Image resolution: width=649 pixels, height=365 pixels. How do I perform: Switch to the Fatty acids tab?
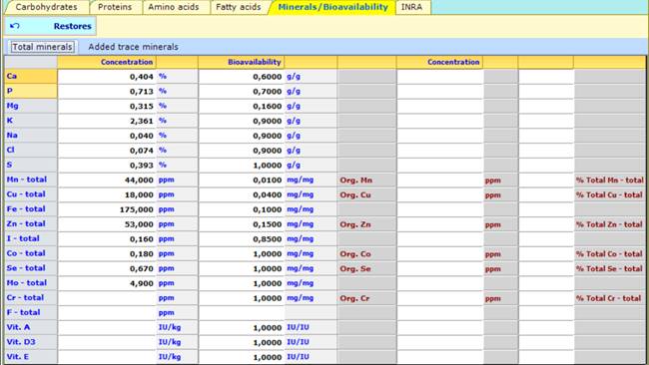coord(239,7)
